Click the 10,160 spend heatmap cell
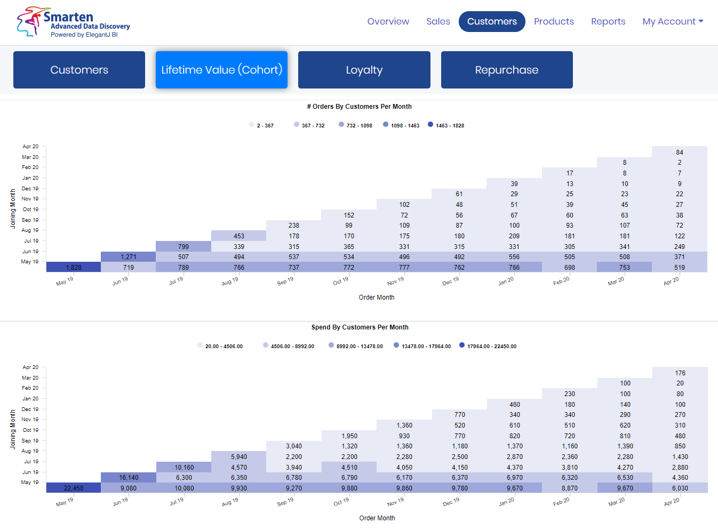 [184, 467]
